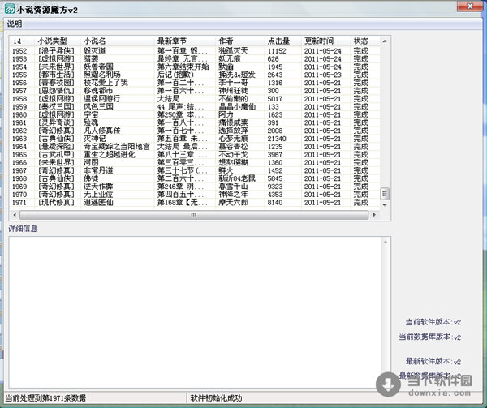The image size is (487, 408).
Task: Open the 说明 menu
Action: [x=15, y=24]
